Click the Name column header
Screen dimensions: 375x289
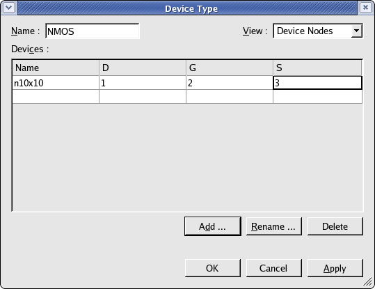coord(56,68)
